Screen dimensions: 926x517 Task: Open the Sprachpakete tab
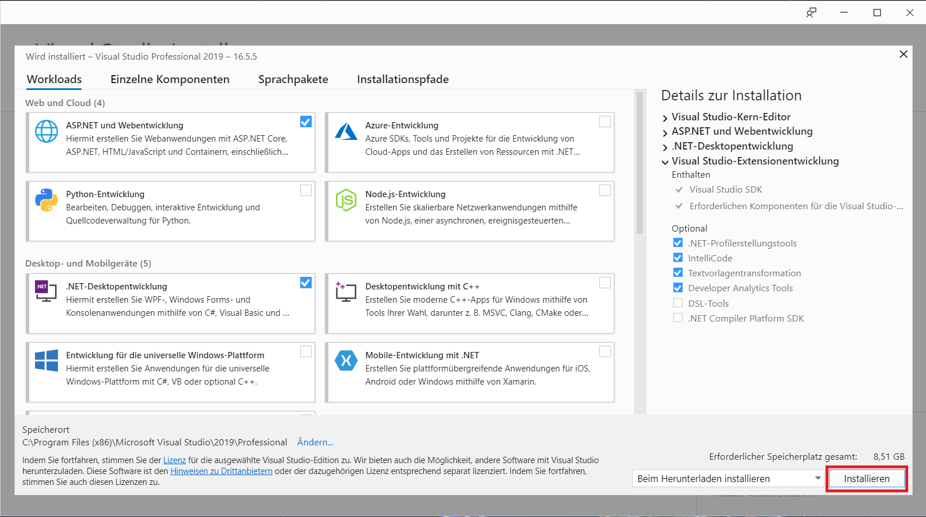click(x=293, y=79)
